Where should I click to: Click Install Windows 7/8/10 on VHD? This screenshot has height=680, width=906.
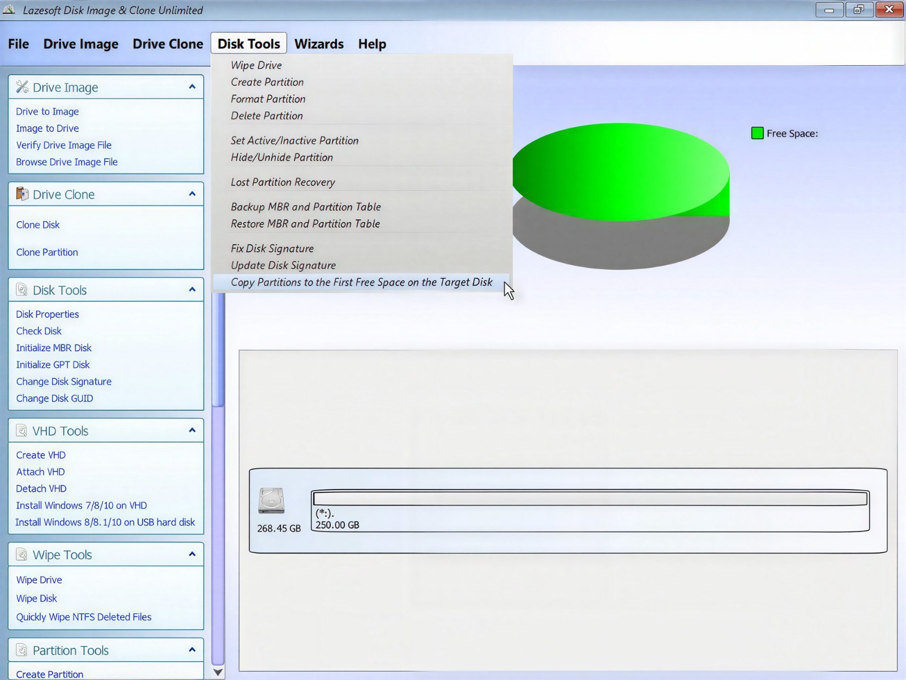point(82,505)
